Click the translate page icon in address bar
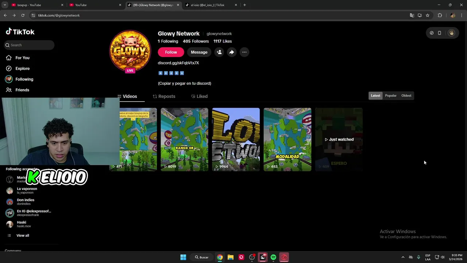Image resolution: width=467 pixels, height=263 pixels. pos(412,15)
